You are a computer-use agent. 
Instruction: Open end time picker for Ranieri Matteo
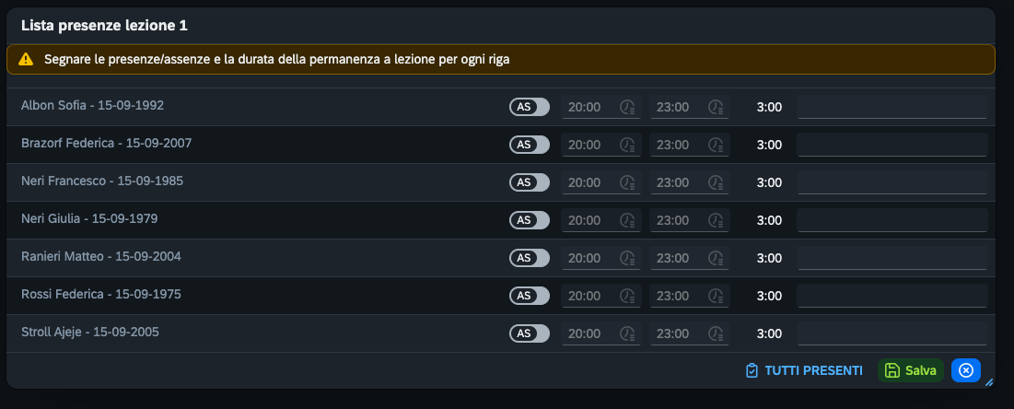(x=716, y=258)
